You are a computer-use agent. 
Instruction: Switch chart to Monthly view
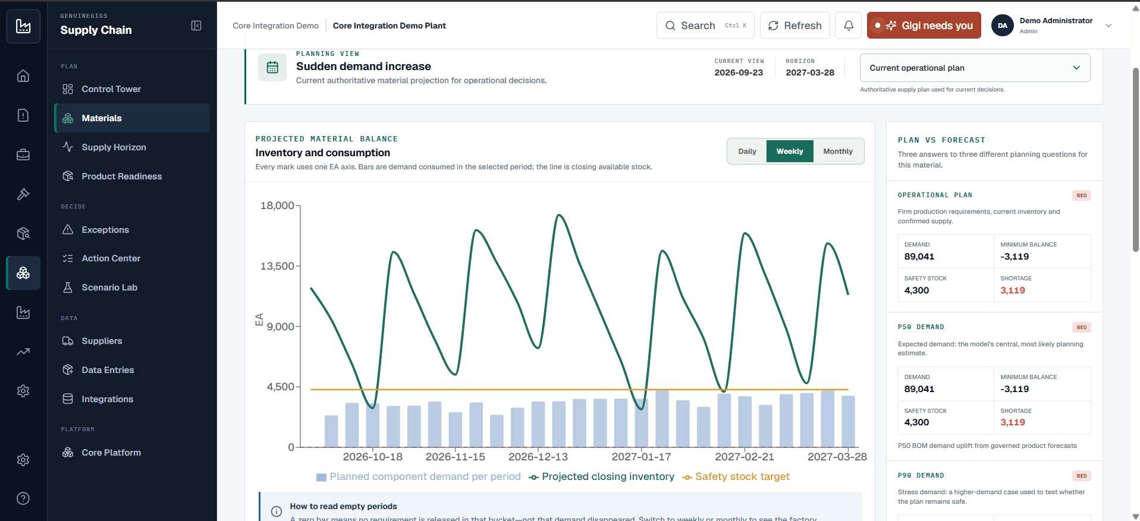click(838, 151)
